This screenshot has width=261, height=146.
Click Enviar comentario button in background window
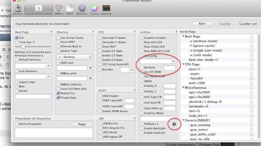181,144
